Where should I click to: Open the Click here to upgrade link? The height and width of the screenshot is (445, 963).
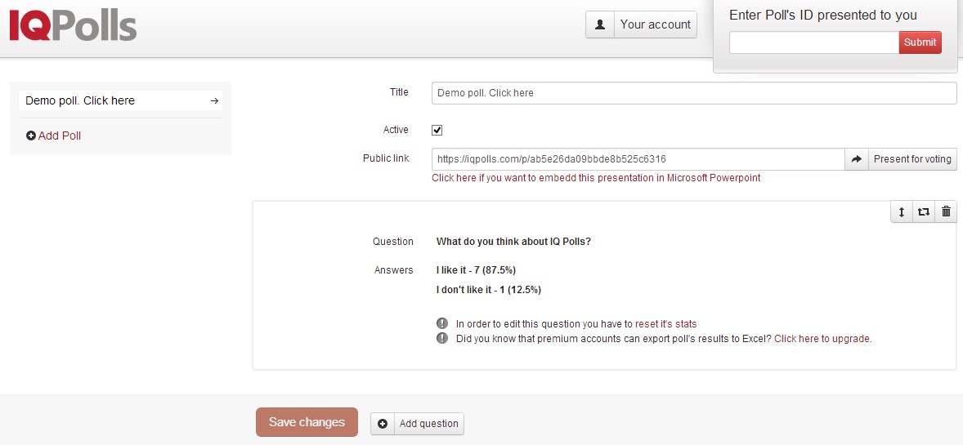tap(822, 338)
